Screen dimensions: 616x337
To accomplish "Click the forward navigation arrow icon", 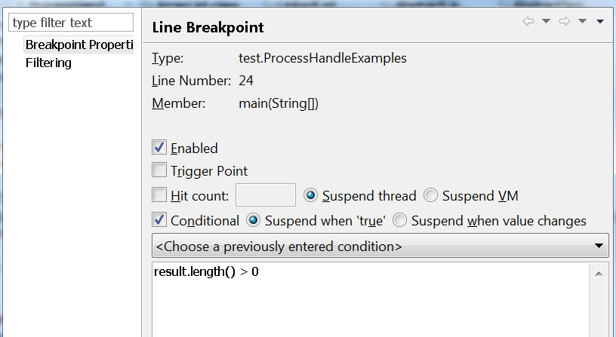I will point(564,21).
